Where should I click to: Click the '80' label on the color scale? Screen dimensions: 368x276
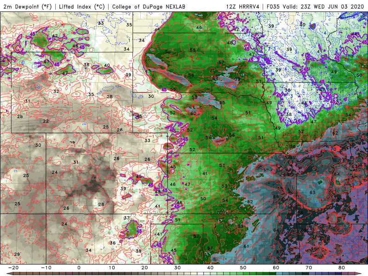tap(342, 268)
